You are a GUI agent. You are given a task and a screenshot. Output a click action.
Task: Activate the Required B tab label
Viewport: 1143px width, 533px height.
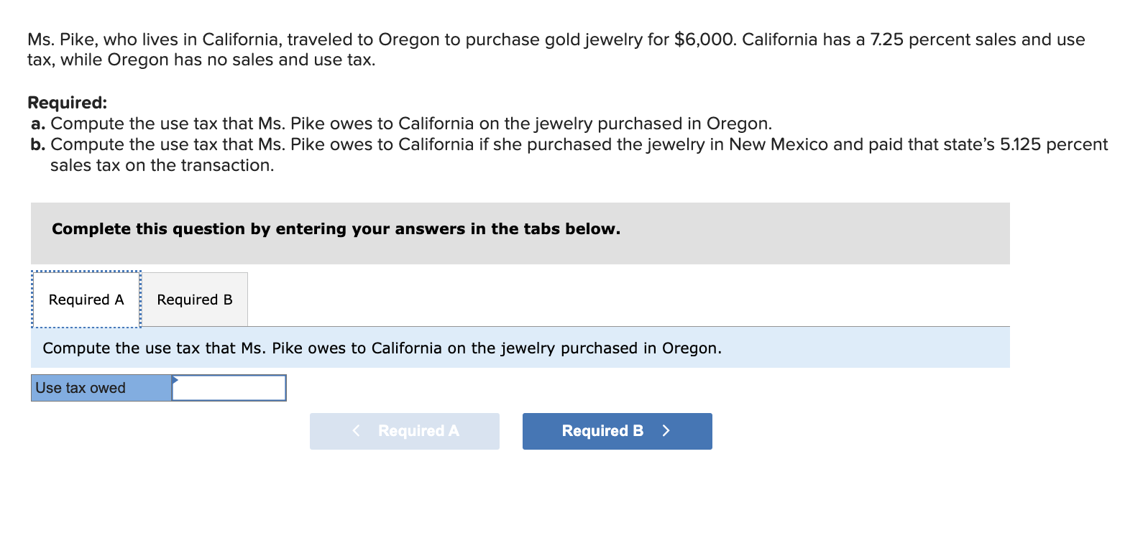point(195,299)
